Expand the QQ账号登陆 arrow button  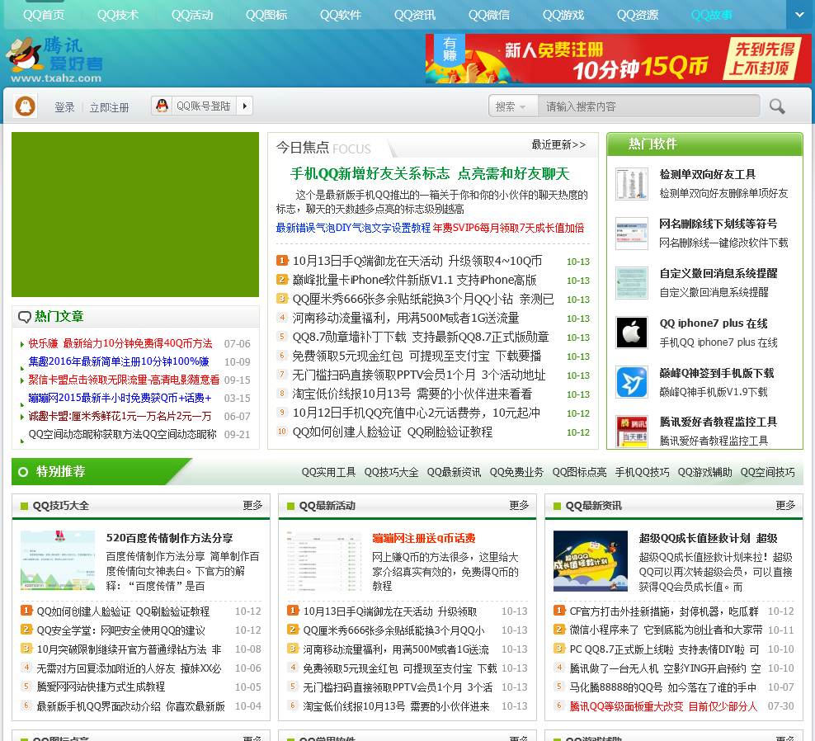point(245,106)
